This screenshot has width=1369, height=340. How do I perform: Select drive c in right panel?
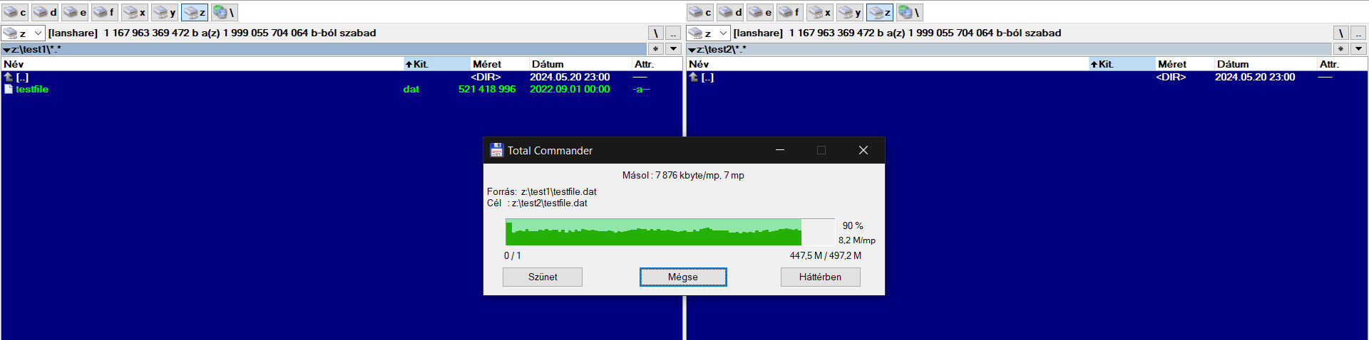700,12
